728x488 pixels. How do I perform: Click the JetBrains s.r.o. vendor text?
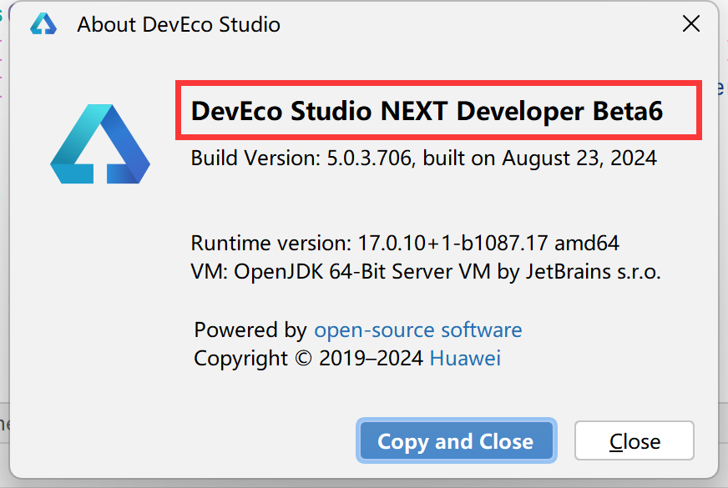pyautogui.click(x=601, y=272)
